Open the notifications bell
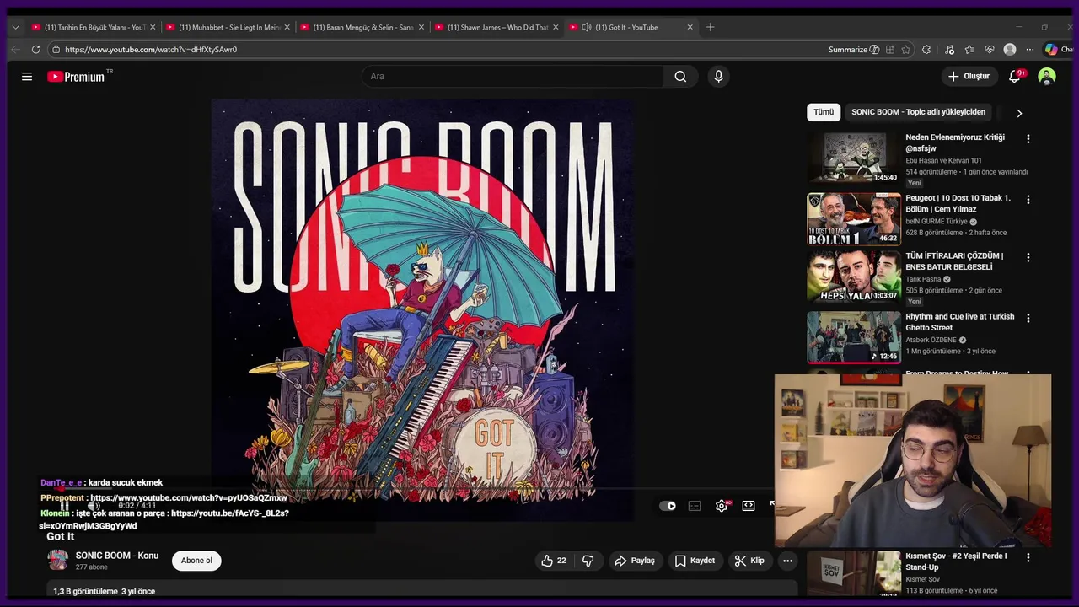 [1015, 77]
